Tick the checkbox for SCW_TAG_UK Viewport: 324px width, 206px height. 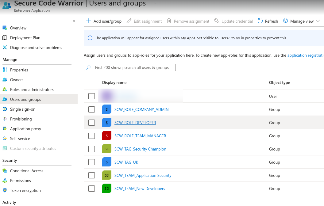[x=91, y=162]
